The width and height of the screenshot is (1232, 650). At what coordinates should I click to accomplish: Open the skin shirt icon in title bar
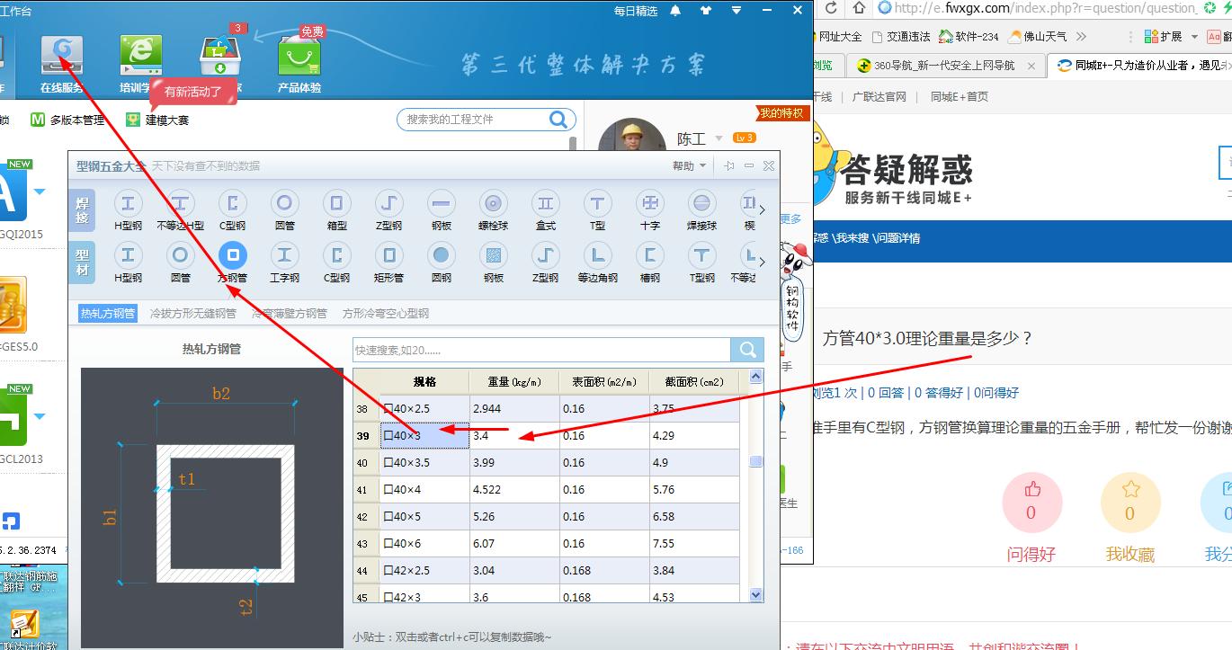pos(705,11)
